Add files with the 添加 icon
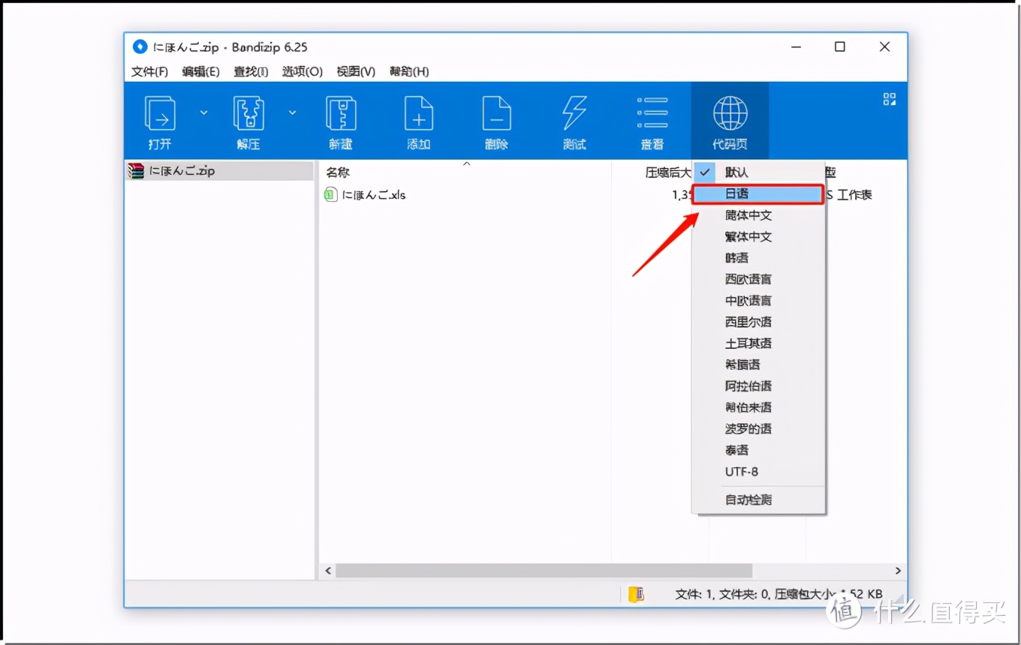Image resolution: width=1021 pixels, height=645 pixels. point(418,120)
